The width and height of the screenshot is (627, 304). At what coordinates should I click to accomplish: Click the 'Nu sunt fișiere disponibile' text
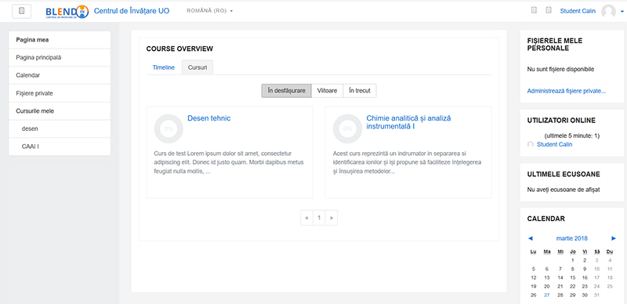560,69
